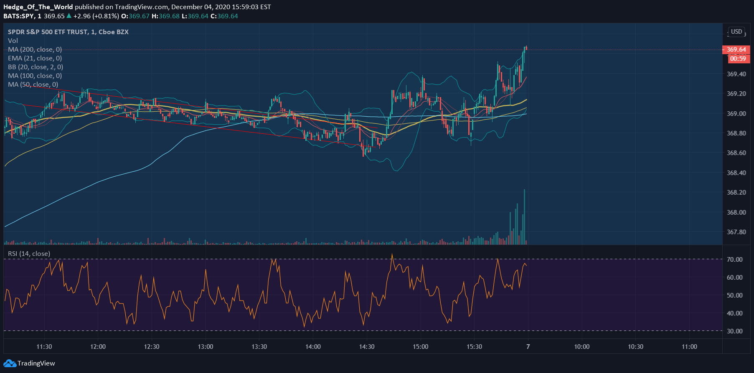754x373 pixels.
Task: Click the 13:30 time axis label
Action: pos(259,347)
